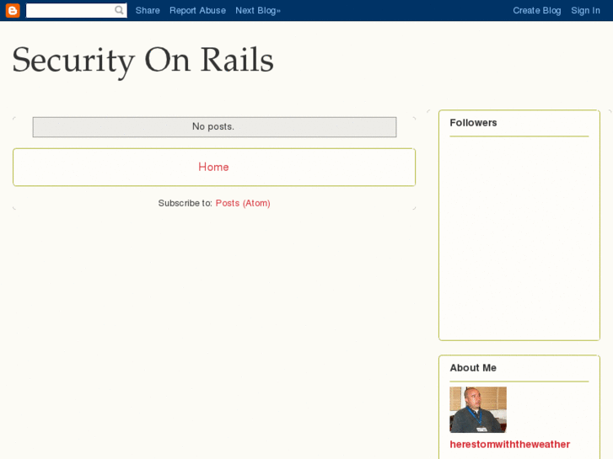Image resolution: width=613 pixels, height=459 pixels.
Task: Click the Followers heading
Action: [x=473, y=123]
